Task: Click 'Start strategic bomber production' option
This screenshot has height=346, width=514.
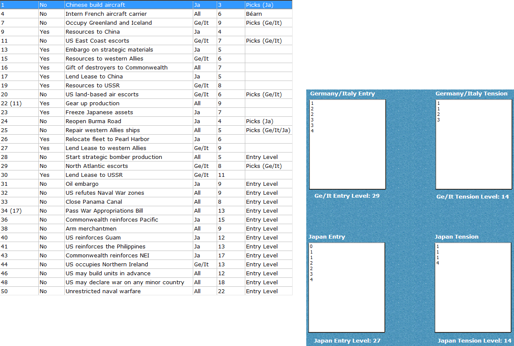Action: 146,157
